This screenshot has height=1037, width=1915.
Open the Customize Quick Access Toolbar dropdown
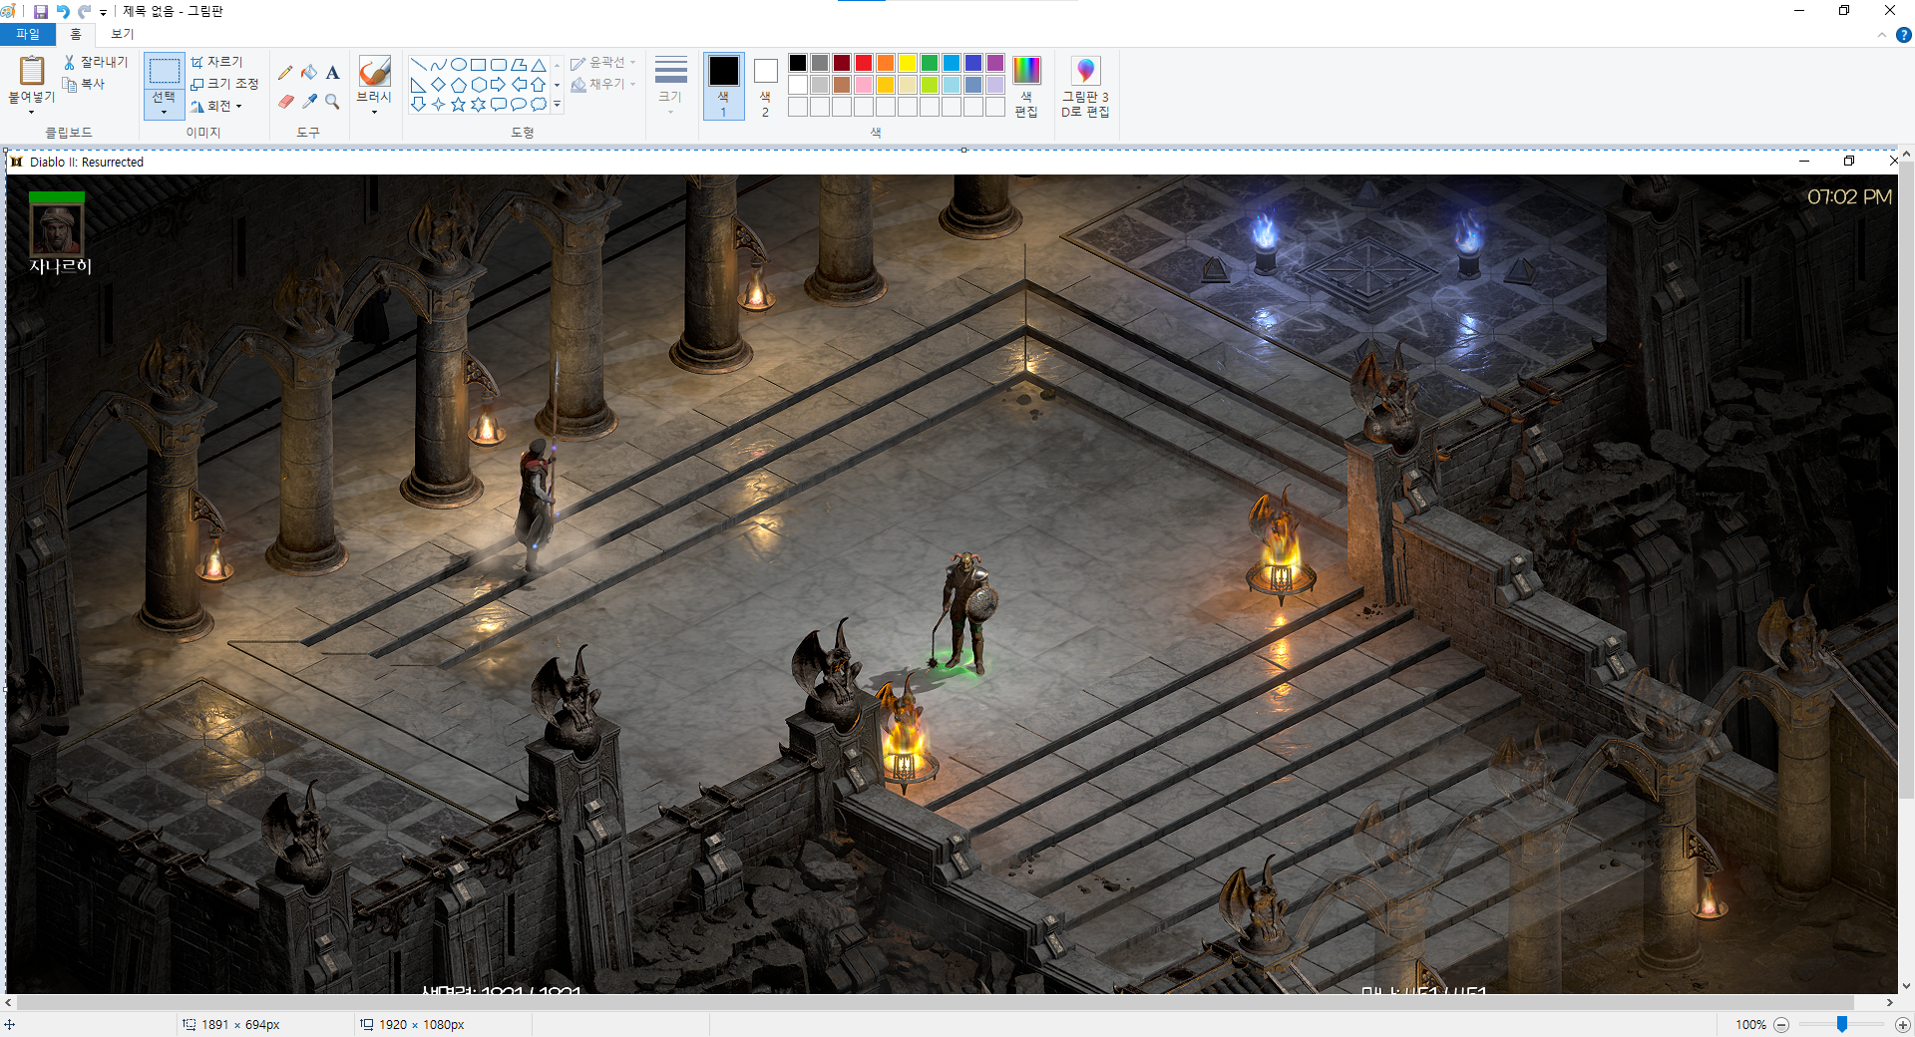click(103, 12)
